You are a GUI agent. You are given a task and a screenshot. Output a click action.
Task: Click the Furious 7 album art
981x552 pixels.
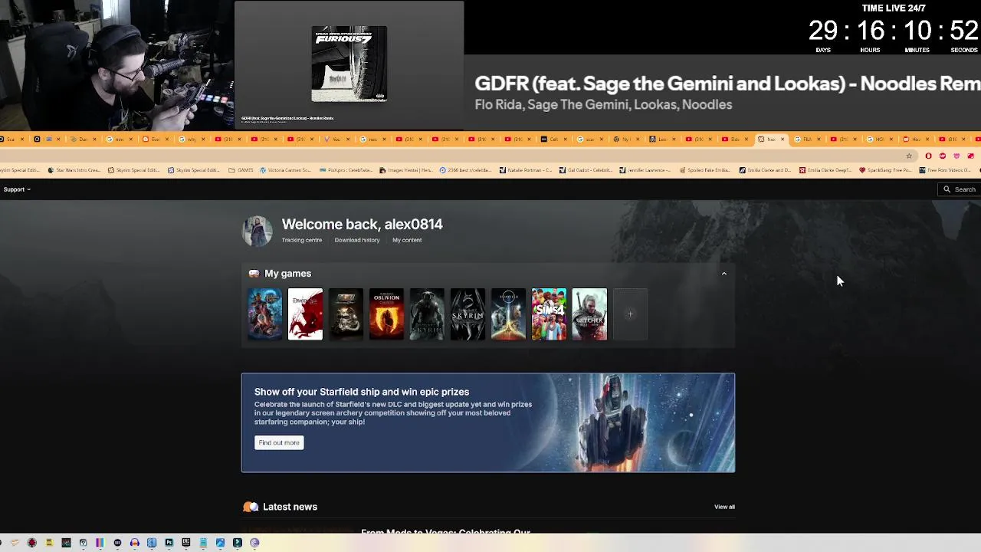349,64
